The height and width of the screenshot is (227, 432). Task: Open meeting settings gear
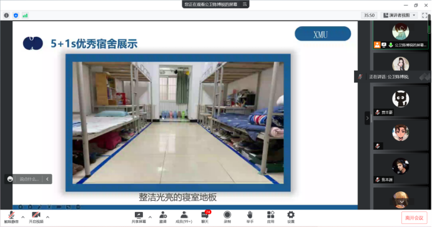point(291,217)
